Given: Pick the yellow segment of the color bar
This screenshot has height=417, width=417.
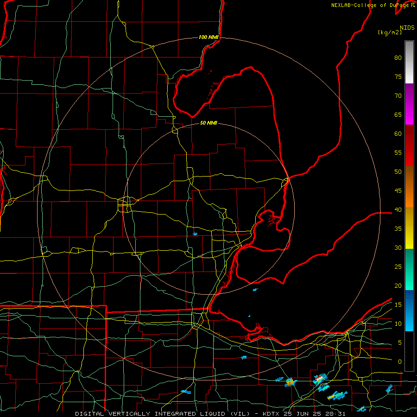Looking at the screenshot, I should (409, 228).
